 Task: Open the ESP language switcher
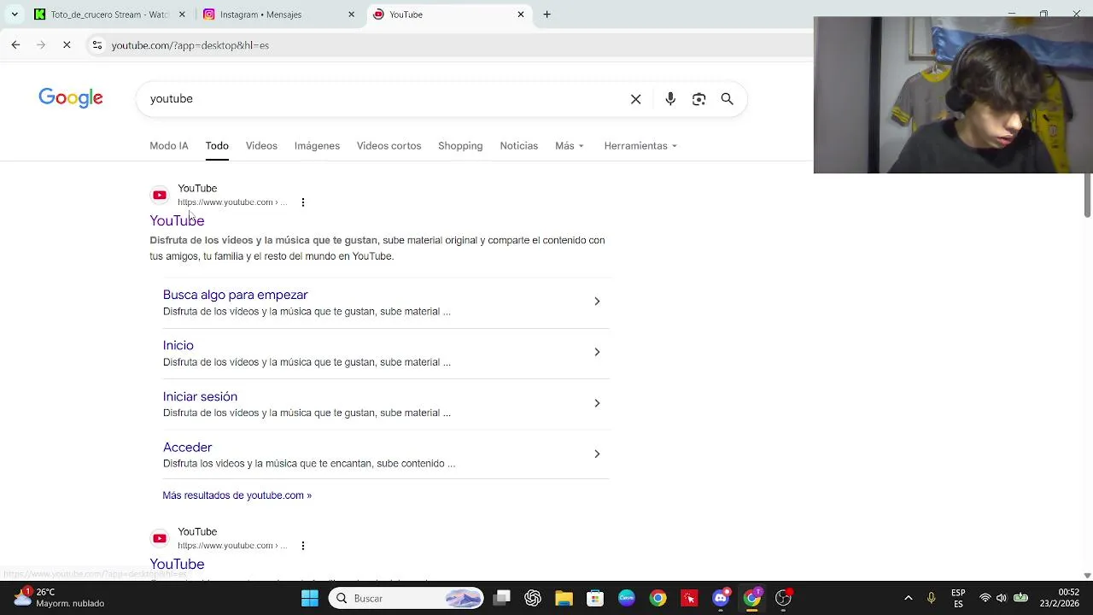point(958,598)
